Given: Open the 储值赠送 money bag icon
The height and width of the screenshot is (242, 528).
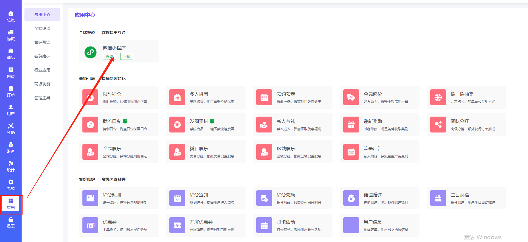Looking at the screenshot, I should click(351, 198).
